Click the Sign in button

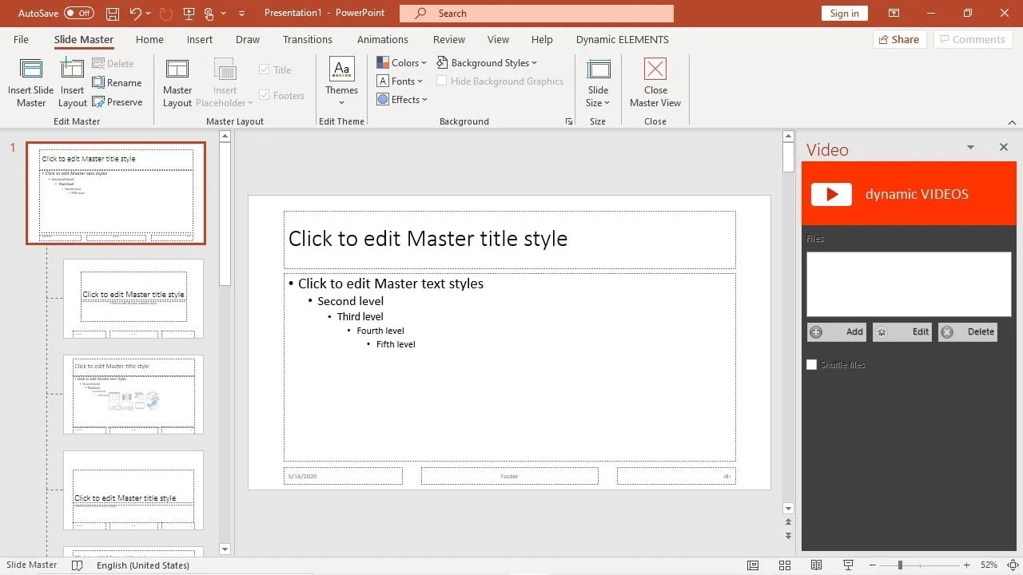(x=845, y=14)
